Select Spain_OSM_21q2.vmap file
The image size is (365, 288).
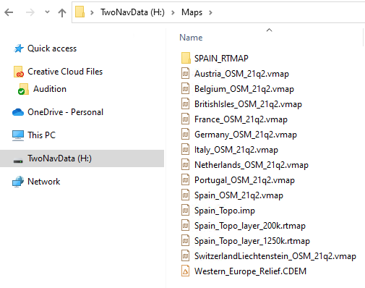[x=239, y=195]
